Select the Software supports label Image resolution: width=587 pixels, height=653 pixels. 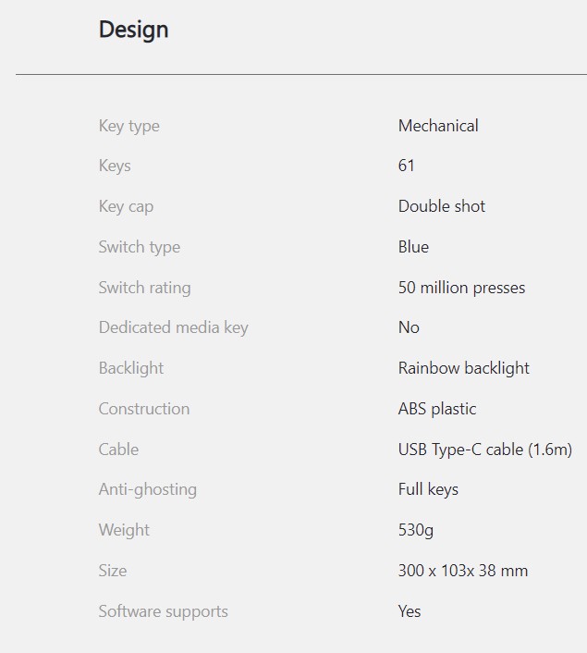[164, 612]
